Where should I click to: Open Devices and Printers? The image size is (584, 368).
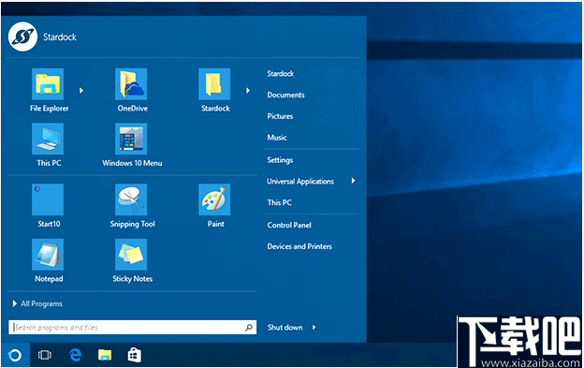[299, 246]
